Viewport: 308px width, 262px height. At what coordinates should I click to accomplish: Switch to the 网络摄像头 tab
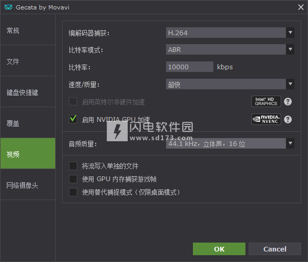[x=28, y=184]
